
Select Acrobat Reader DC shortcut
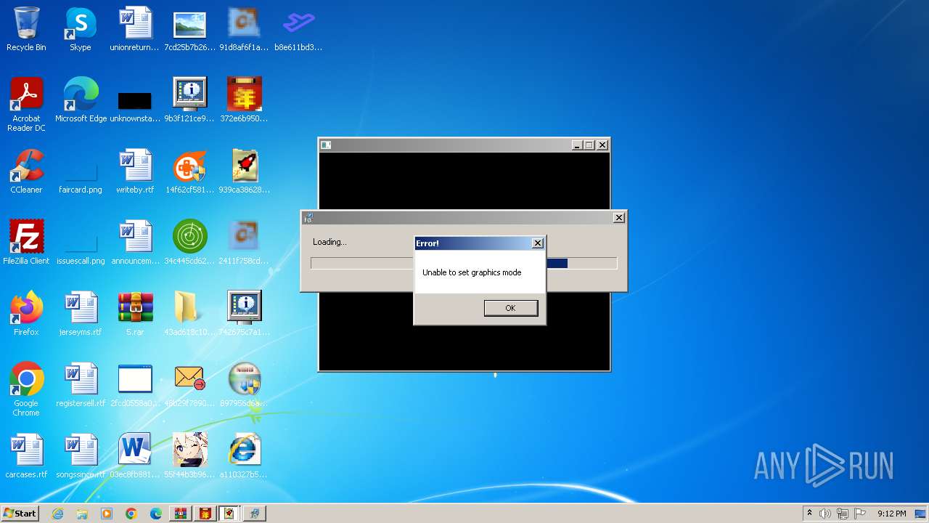point(26,105)
